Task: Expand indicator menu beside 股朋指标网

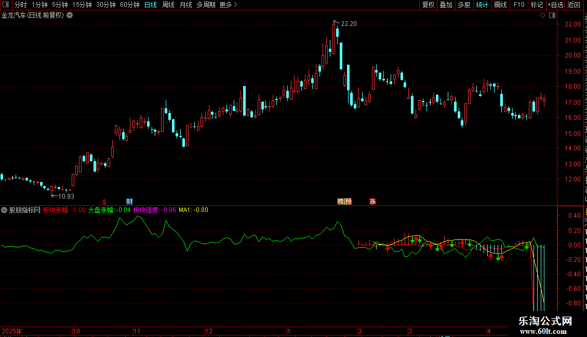Action: click(4, 210)
